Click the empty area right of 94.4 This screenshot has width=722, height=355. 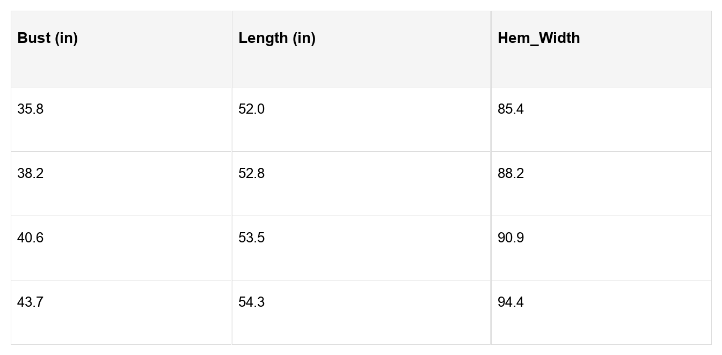[617, 312]
